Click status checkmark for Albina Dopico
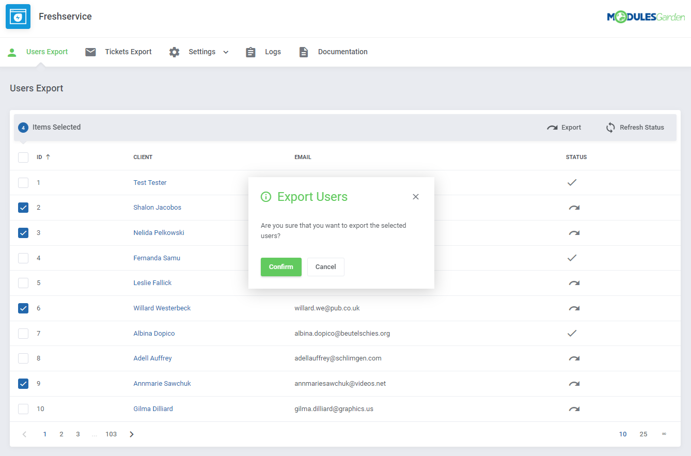This screenshot has width=691, height=456. [x=572, y=333]
